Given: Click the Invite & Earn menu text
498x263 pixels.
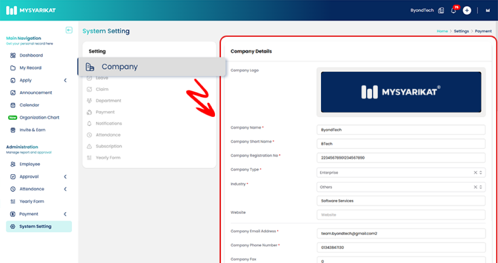Looking at the screenshot, I should click(x=33, y=130).
